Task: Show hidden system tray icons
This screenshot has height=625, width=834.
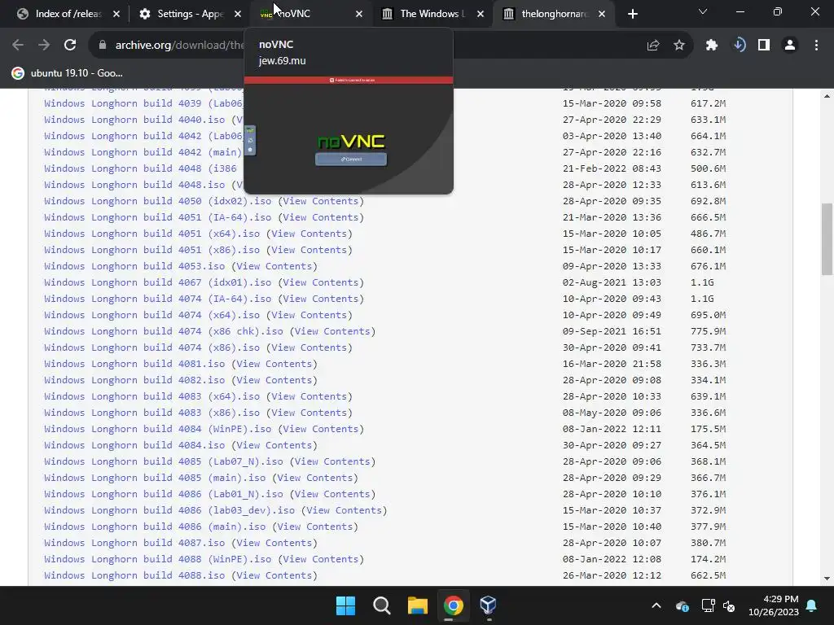Action: point(656,605)
